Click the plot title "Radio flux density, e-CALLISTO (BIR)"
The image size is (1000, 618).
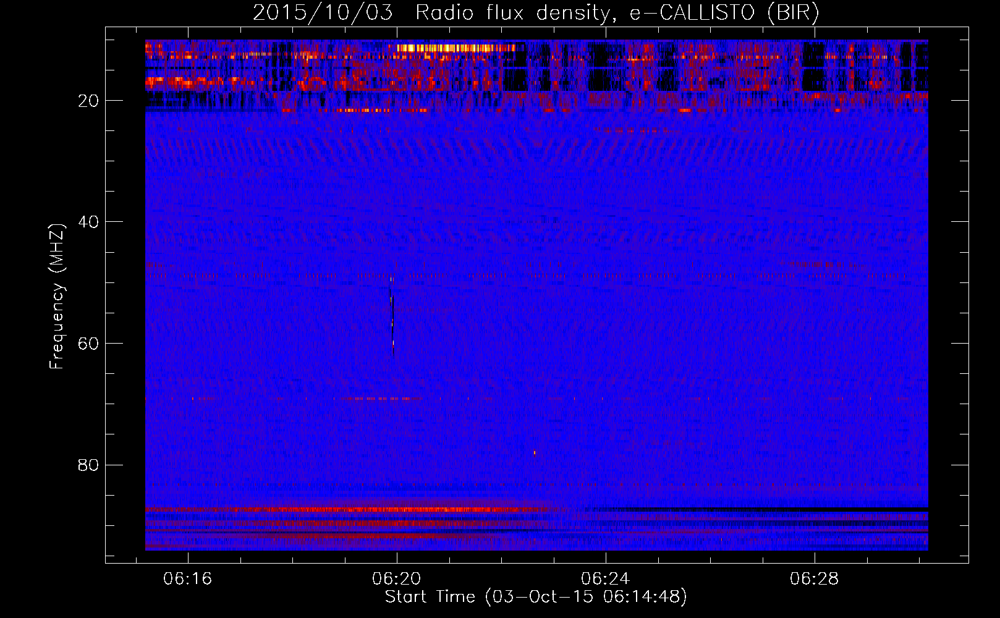point(617,12)
